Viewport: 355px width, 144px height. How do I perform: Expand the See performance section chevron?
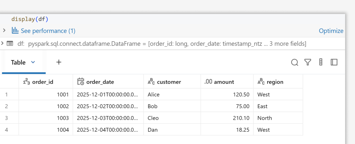pos(4,30)
